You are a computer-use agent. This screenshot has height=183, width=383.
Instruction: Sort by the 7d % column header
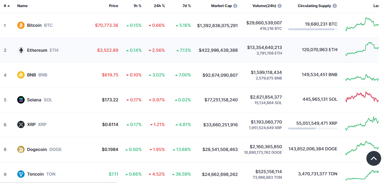[x=187, y=6]
